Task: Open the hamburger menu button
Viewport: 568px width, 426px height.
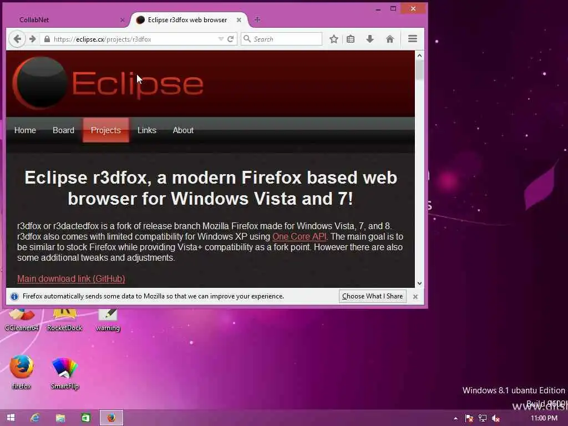Action: pyautogui.click(x=413, y=39)
